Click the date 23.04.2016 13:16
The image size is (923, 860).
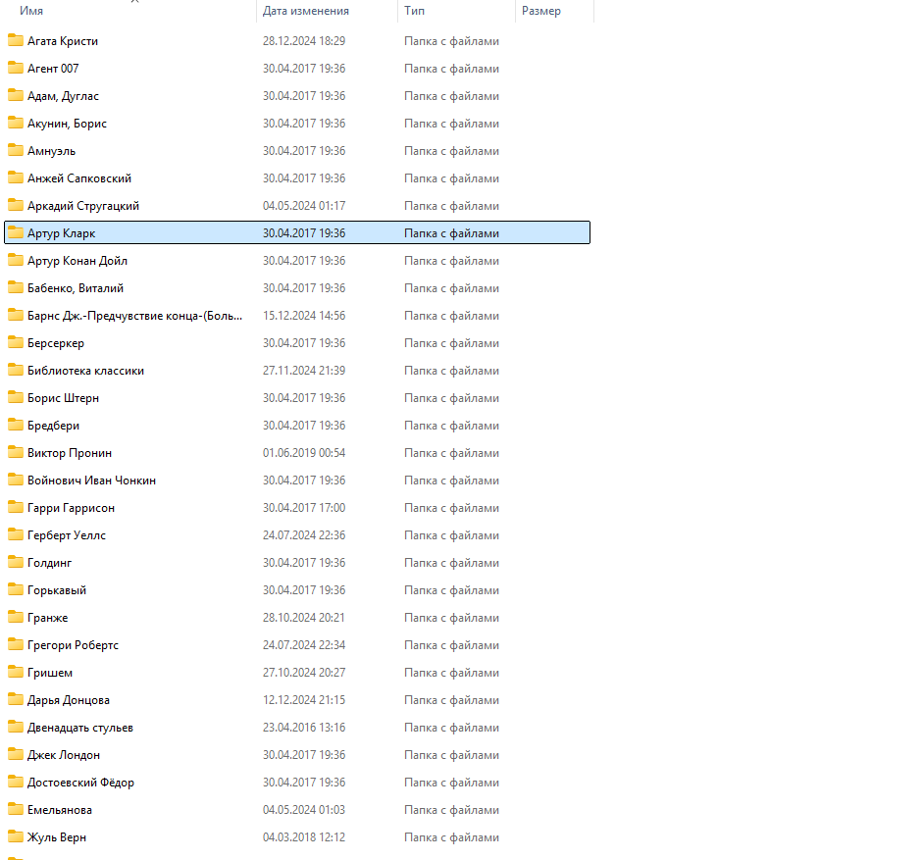point(304,728)
